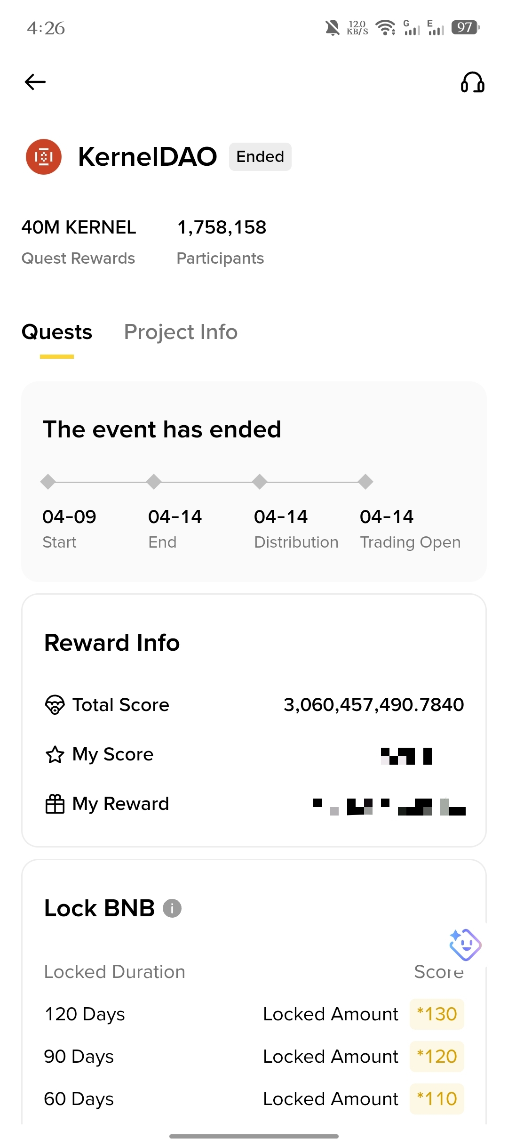508x1147 pixels.
Task: Open the floating AI assistant icon
Action: click(x=465, y=945)
